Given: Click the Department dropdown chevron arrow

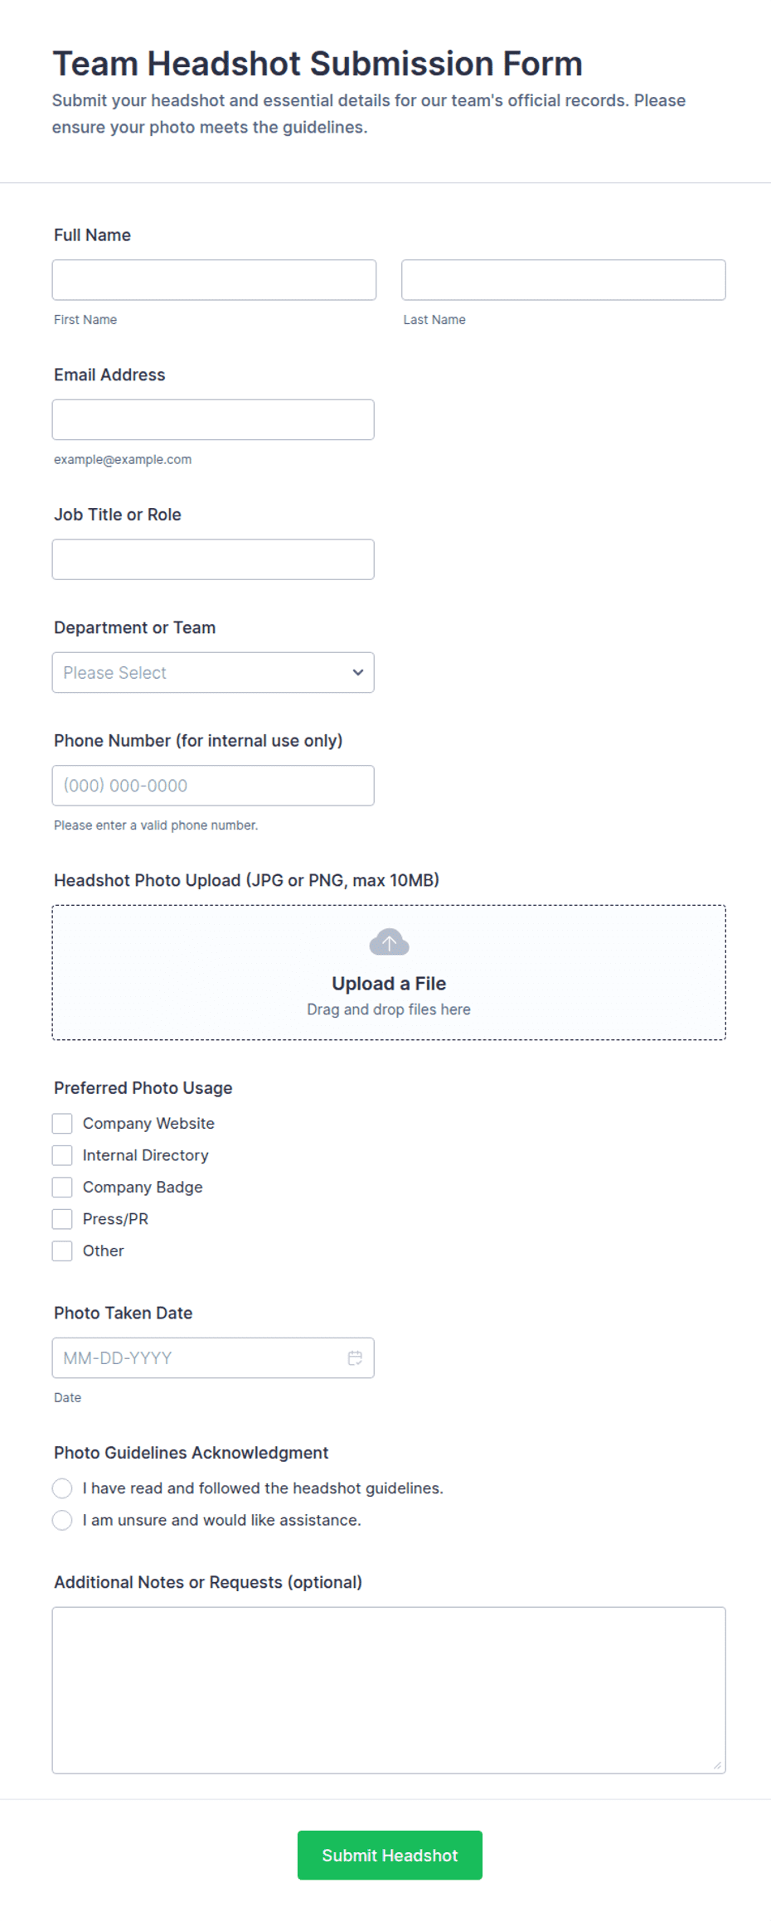Looking at the screenshot, I should pos(358,672).
